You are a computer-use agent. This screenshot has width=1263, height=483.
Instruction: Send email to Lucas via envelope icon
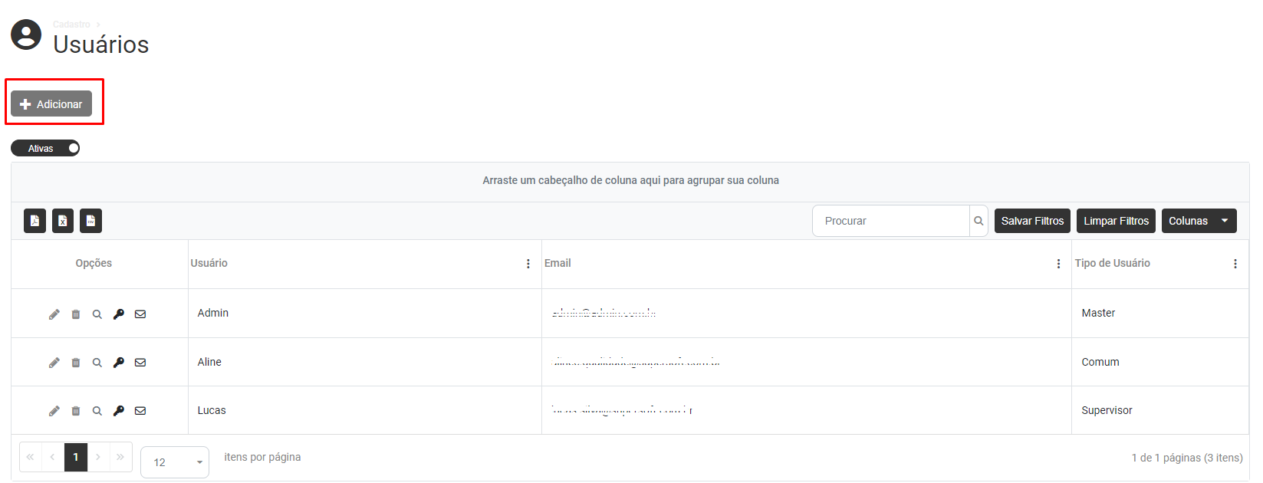[140, 411]
